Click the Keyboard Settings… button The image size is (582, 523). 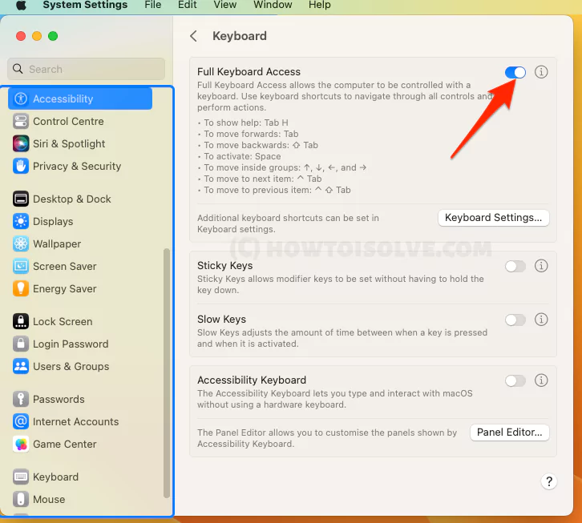493,218
